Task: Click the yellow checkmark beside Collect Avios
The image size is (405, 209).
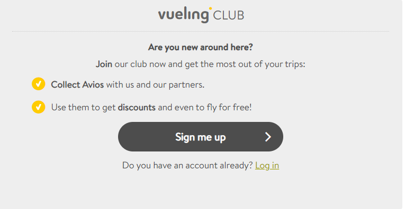Action: coord(39,84)
